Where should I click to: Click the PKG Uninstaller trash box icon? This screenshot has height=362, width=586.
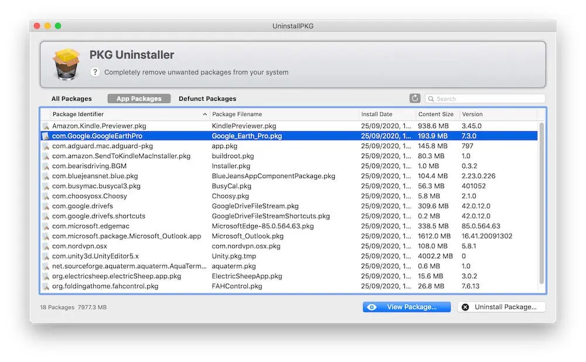click(x=66, y=64)
